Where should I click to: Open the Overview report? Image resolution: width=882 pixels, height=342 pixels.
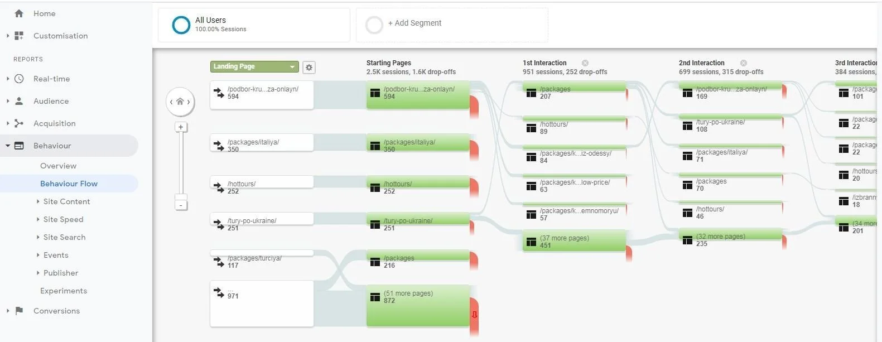[x=58, y=166]
